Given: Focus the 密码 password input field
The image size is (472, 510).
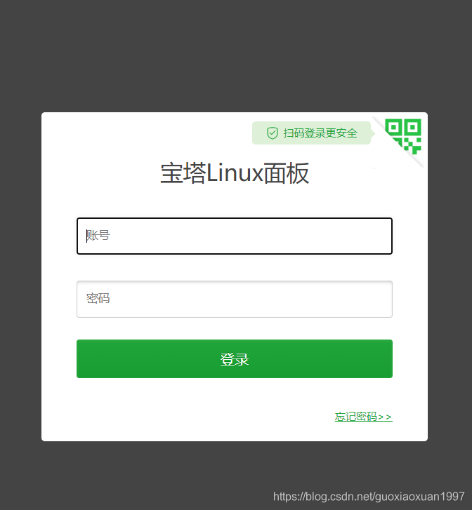Looking at the screenshot, I should 235,299.
